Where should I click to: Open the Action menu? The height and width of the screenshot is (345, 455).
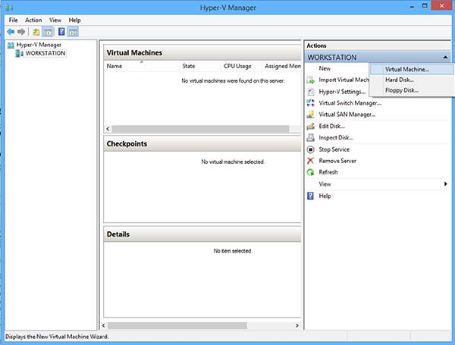33,20
